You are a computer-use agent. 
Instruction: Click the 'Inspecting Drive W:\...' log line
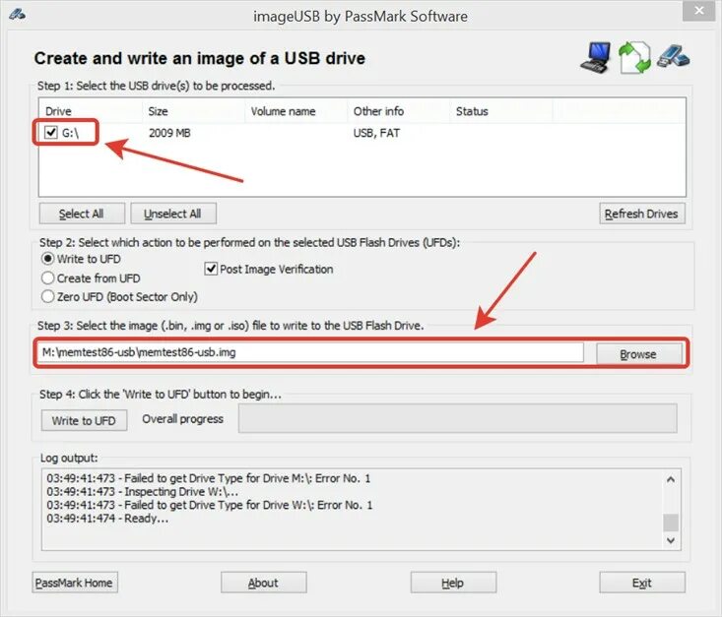(142, 492)
